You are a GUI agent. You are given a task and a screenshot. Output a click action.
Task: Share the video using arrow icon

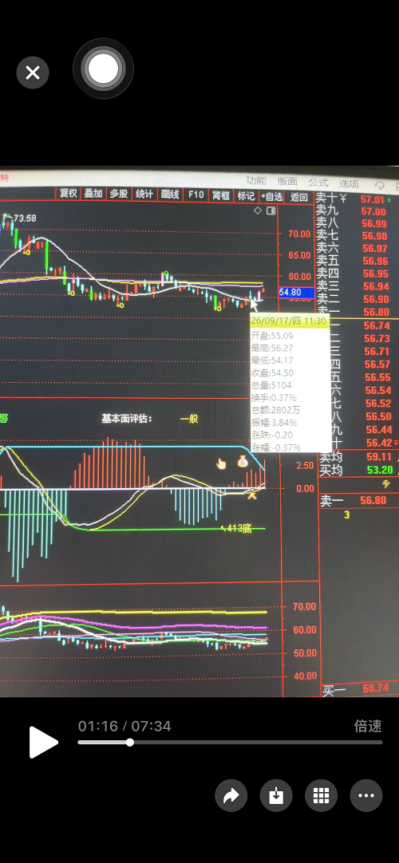click(231, 795)
